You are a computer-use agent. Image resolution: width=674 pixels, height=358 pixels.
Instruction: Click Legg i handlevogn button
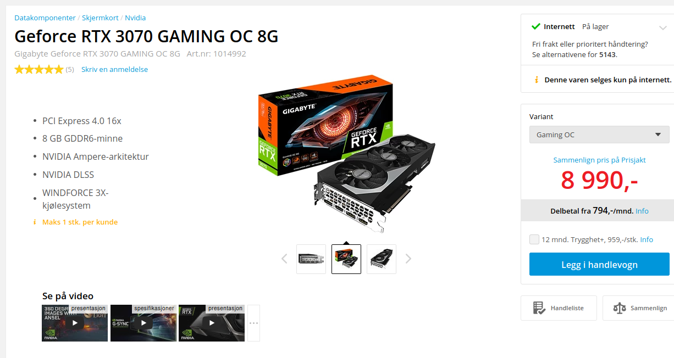pyautogui.click(x=599, y=265)
